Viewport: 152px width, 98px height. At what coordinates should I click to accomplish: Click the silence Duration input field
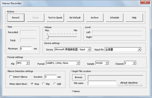50,77
